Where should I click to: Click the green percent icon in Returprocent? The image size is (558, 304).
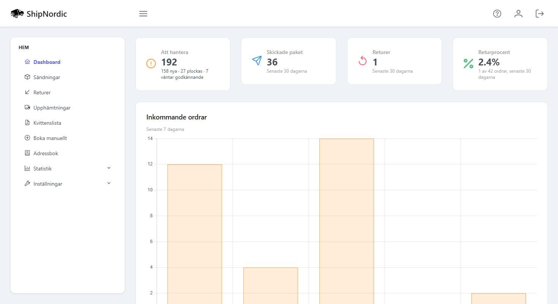(x=468, y=64)
